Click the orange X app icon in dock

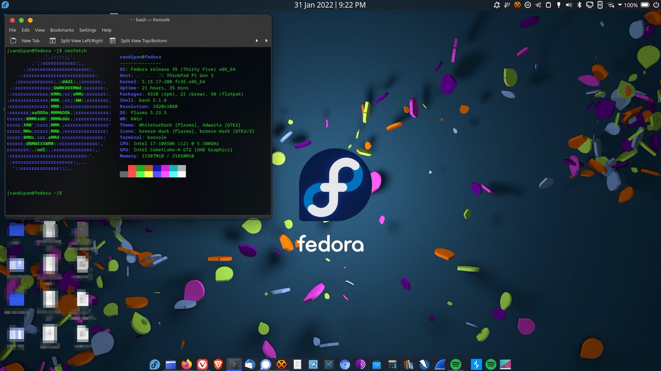pyautogui.click(x=281, y=364)
